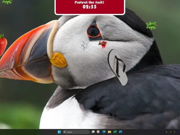The image size is (180, 135).
Task: Click the green 60 tray indicator
Action: [174, 132]
